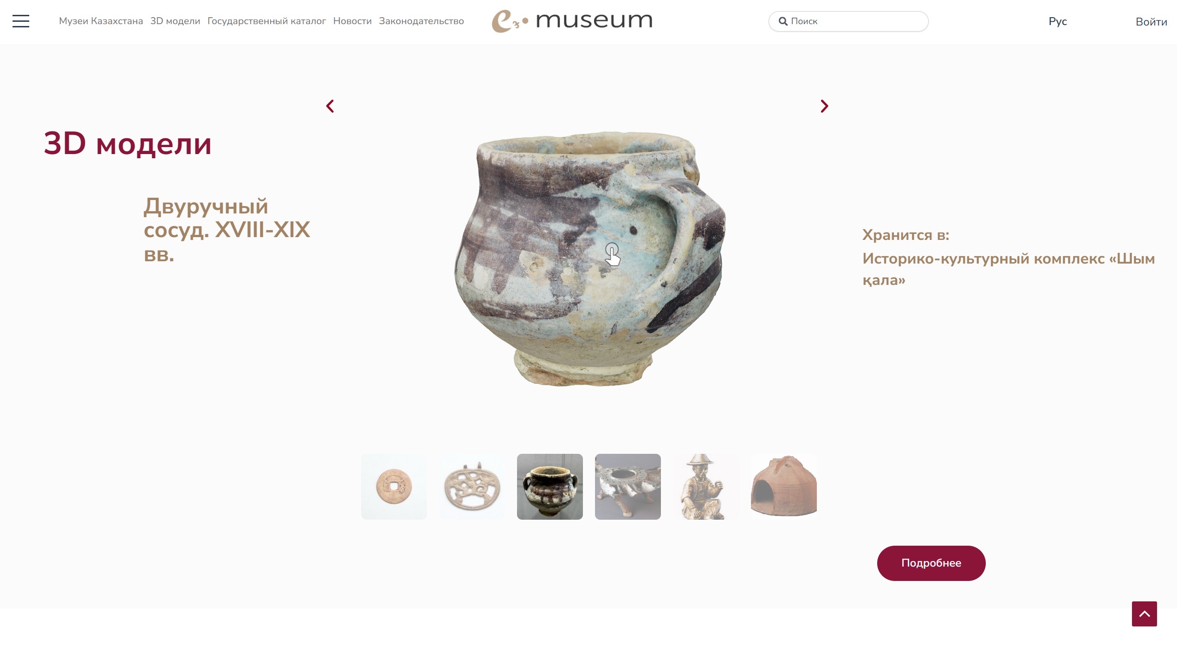Open the 3D модели navigation link

pyautogui.click(x=175, y=21)
